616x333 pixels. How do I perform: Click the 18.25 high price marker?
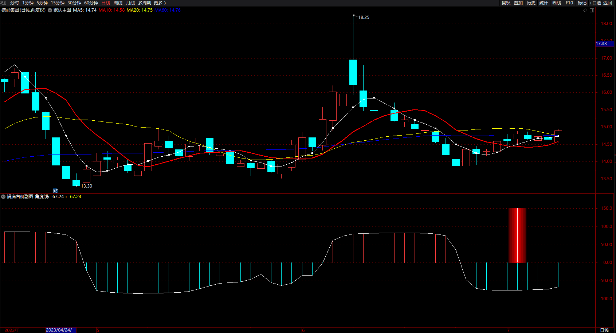(x=363, y=17)
